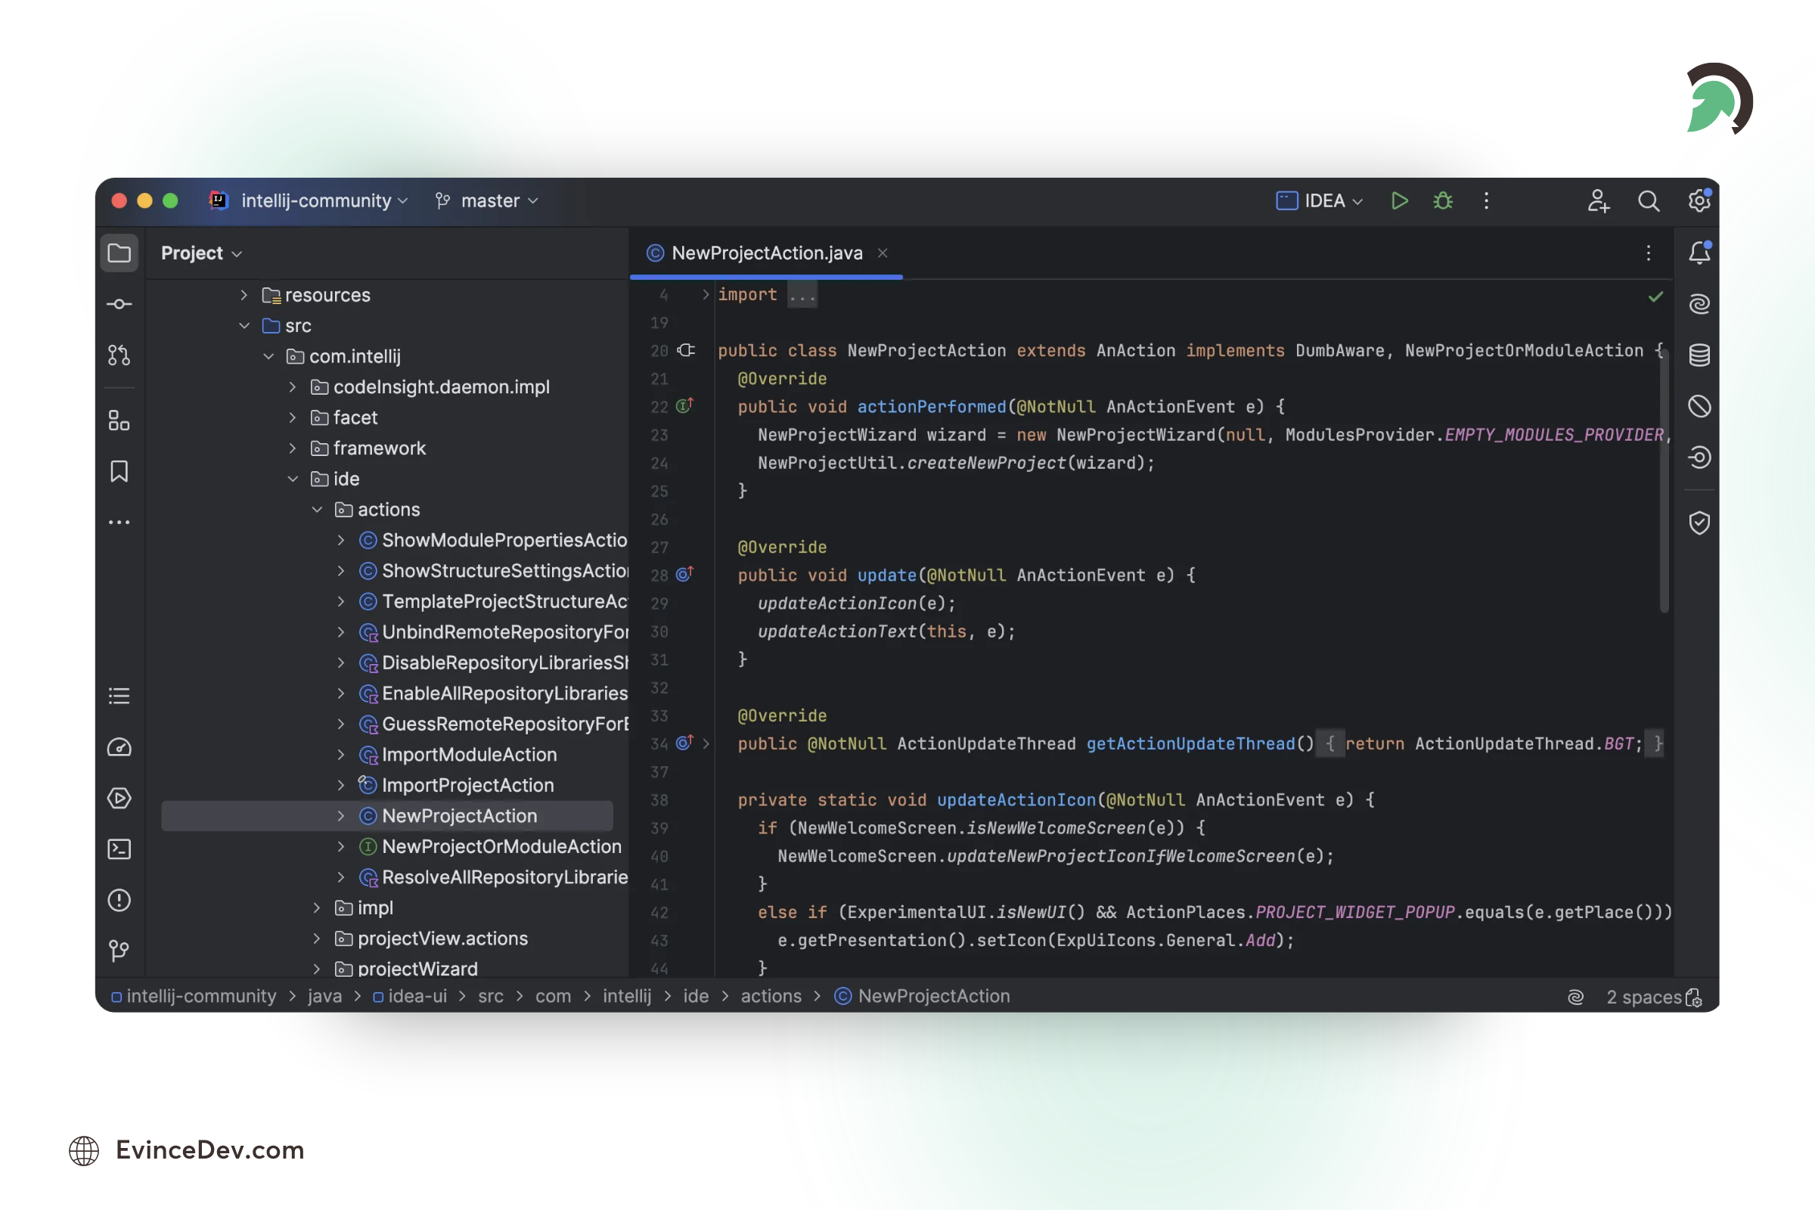The image size is (1815, 1210).
Task: Expand the folded import block
Action: click(706, 294)
